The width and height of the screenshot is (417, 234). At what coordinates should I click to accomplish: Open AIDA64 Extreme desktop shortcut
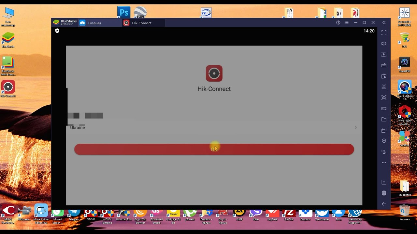pyautogui.click(x=107, y=216)
